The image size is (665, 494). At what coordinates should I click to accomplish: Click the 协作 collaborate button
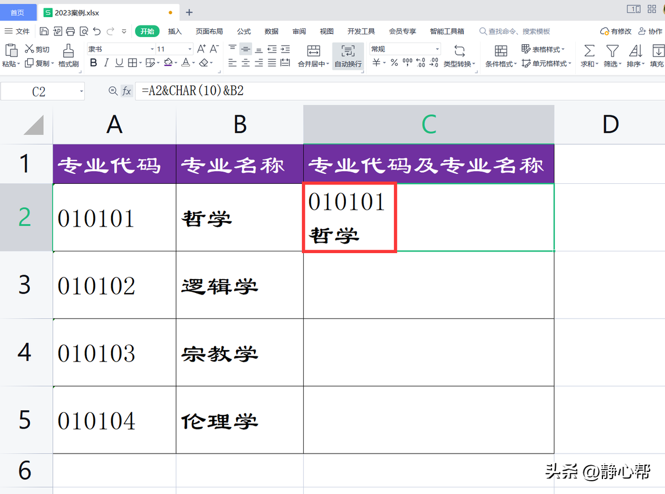pos(651,32)
